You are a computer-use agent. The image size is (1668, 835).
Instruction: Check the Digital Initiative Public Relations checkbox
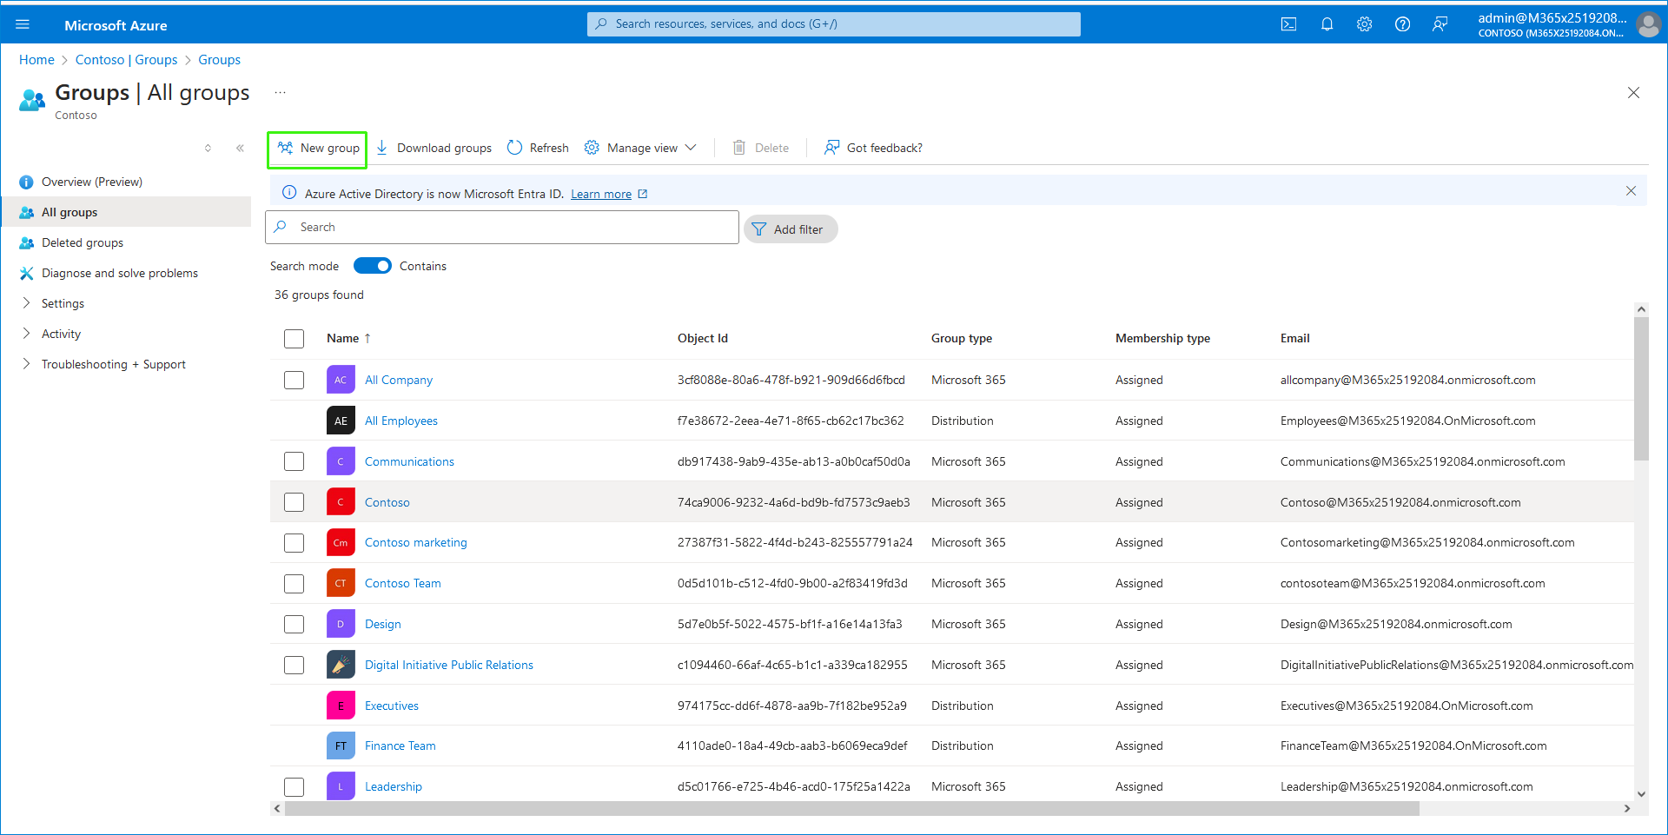tap(294, 665)
